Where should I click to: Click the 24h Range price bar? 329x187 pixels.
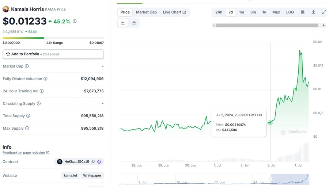click(x=53, y=38)
